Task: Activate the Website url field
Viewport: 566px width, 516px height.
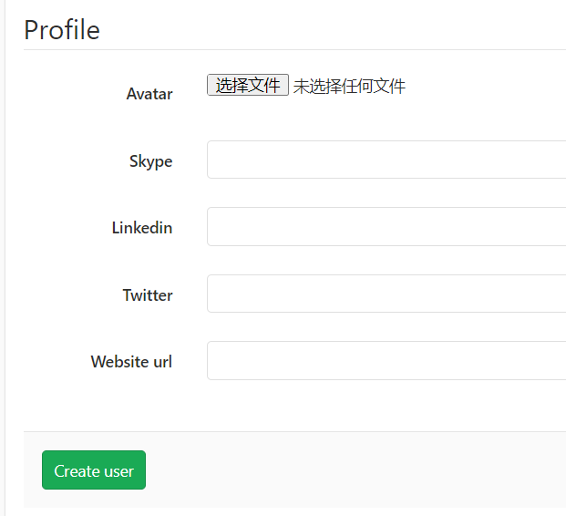Action: click(x=386, y=360)
